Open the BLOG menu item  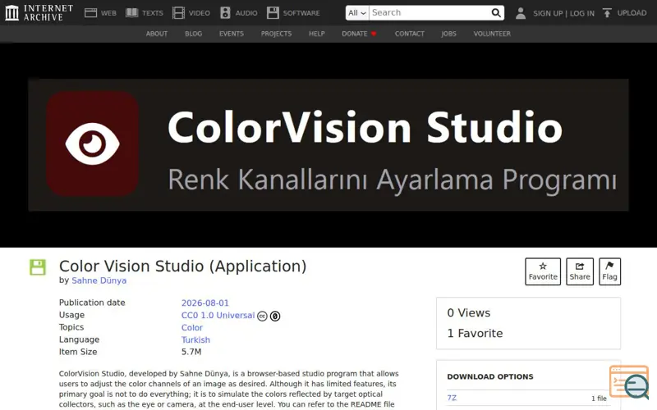click(194, 34)
